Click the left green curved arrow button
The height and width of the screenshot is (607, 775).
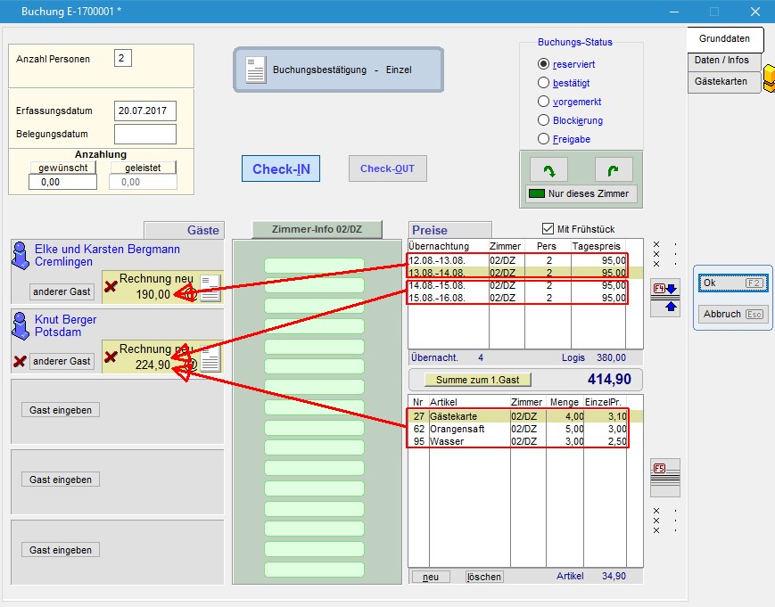(548, 169)
